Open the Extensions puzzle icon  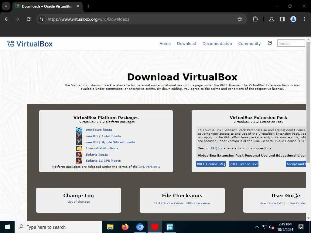click(x=255, y=19)
